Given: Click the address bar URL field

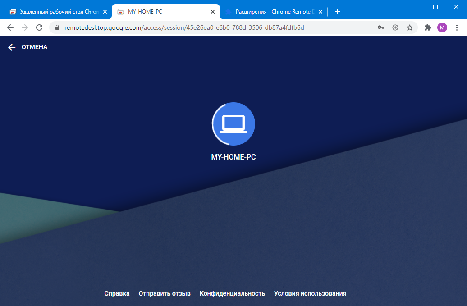Looking at the screenshot, I should click(x=203, y=27).
